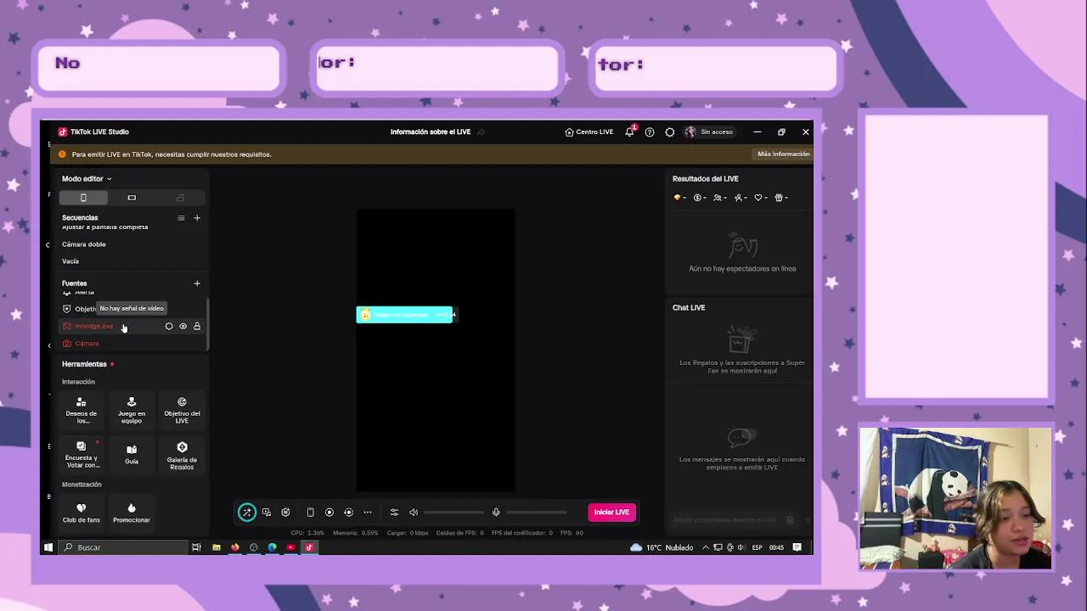Click the new followers stat icon
Image resolution: width=1087 pixels, height=611 pixels.
pos(740,198)
